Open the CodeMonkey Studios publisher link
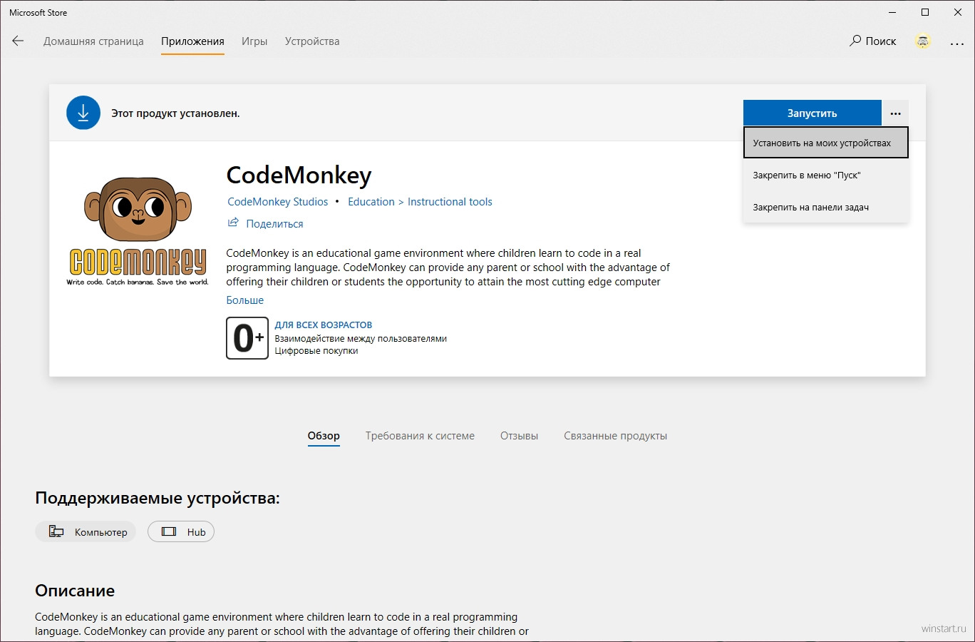 tap(278, 202)
